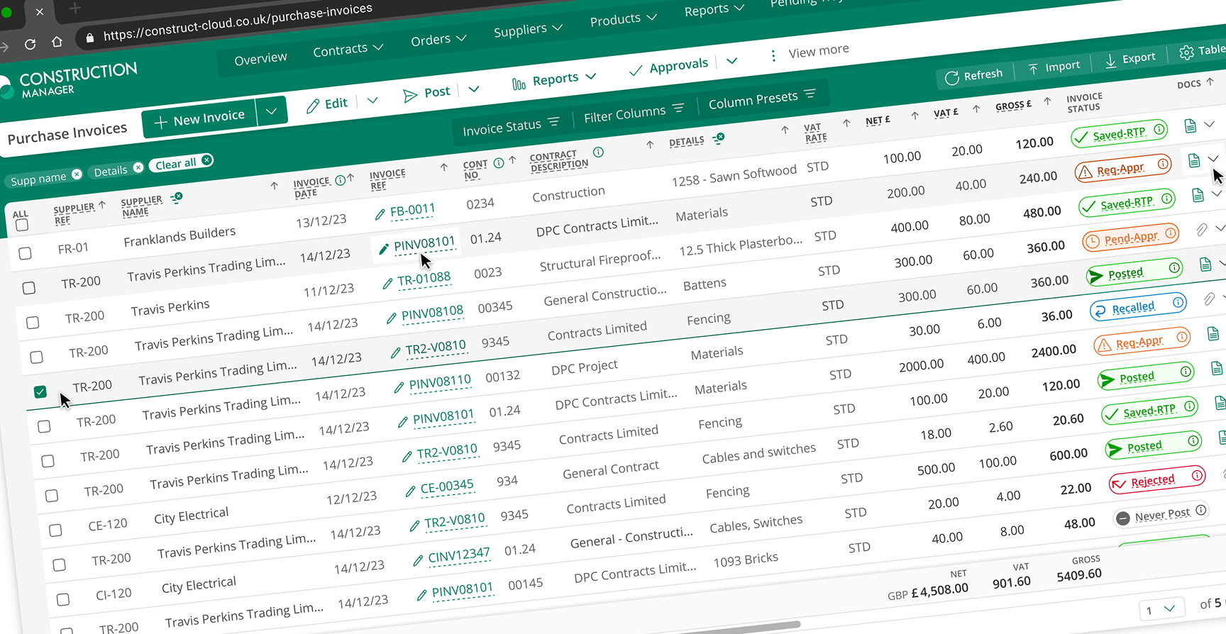Remove the Details filter chip
The height and width of the screenshot is (634, 1226).
pos(138,167)
